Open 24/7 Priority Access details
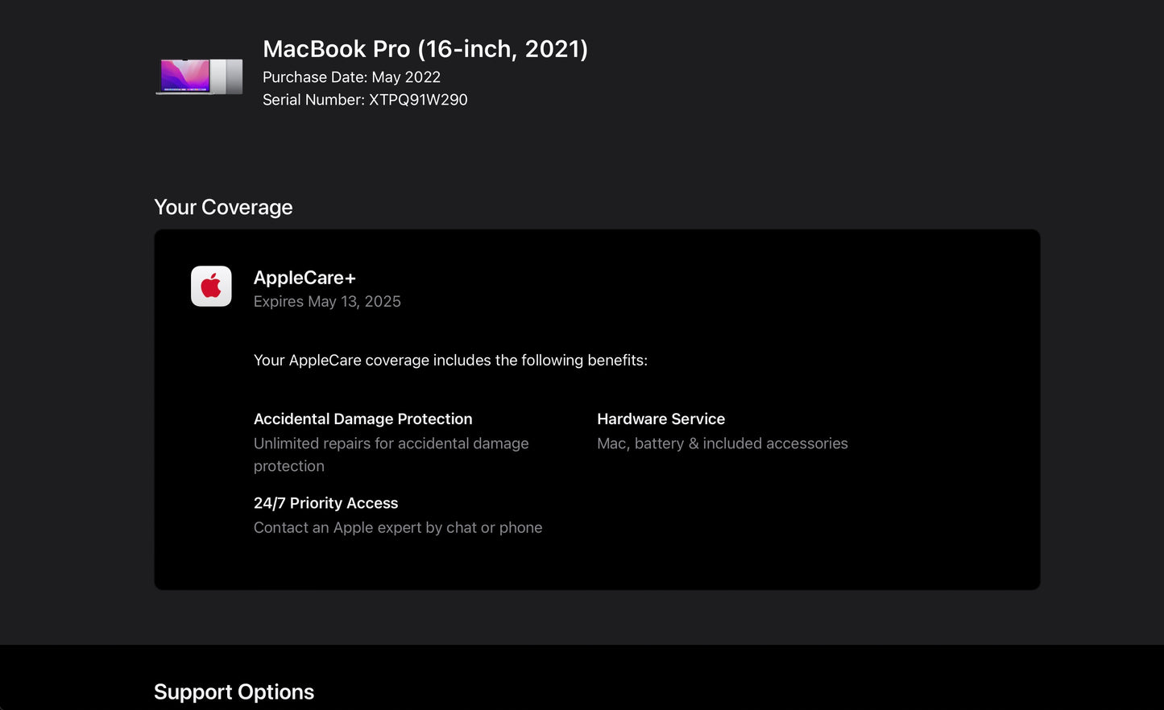This screenshot has width=1164, height=710. point(325,502)
